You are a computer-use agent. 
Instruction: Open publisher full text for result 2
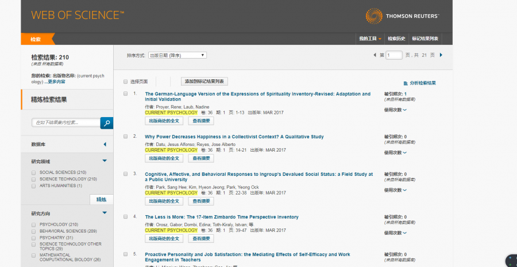pos(164,158)
